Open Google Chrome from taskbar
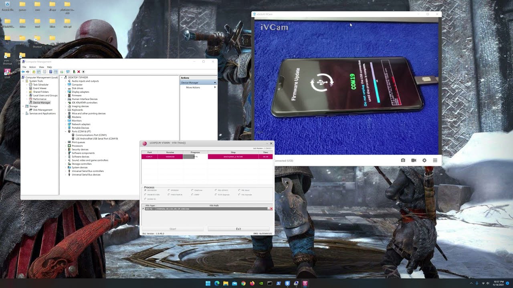The width and height of the screenshot is (513, 288). [243, 283]
